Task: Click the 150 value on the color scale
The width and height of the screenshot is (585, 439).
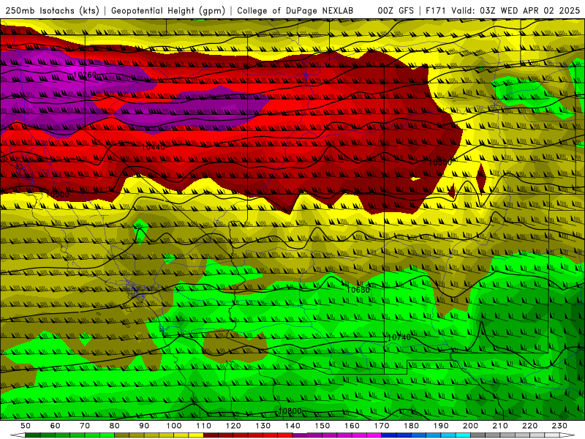Action: tap(322, 426)
